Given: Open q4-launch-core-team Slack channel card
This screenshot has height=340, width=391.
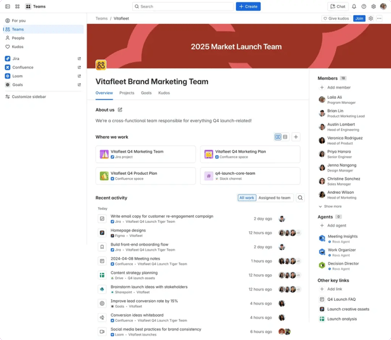Looking at the screenshot, I should [250, 176].
